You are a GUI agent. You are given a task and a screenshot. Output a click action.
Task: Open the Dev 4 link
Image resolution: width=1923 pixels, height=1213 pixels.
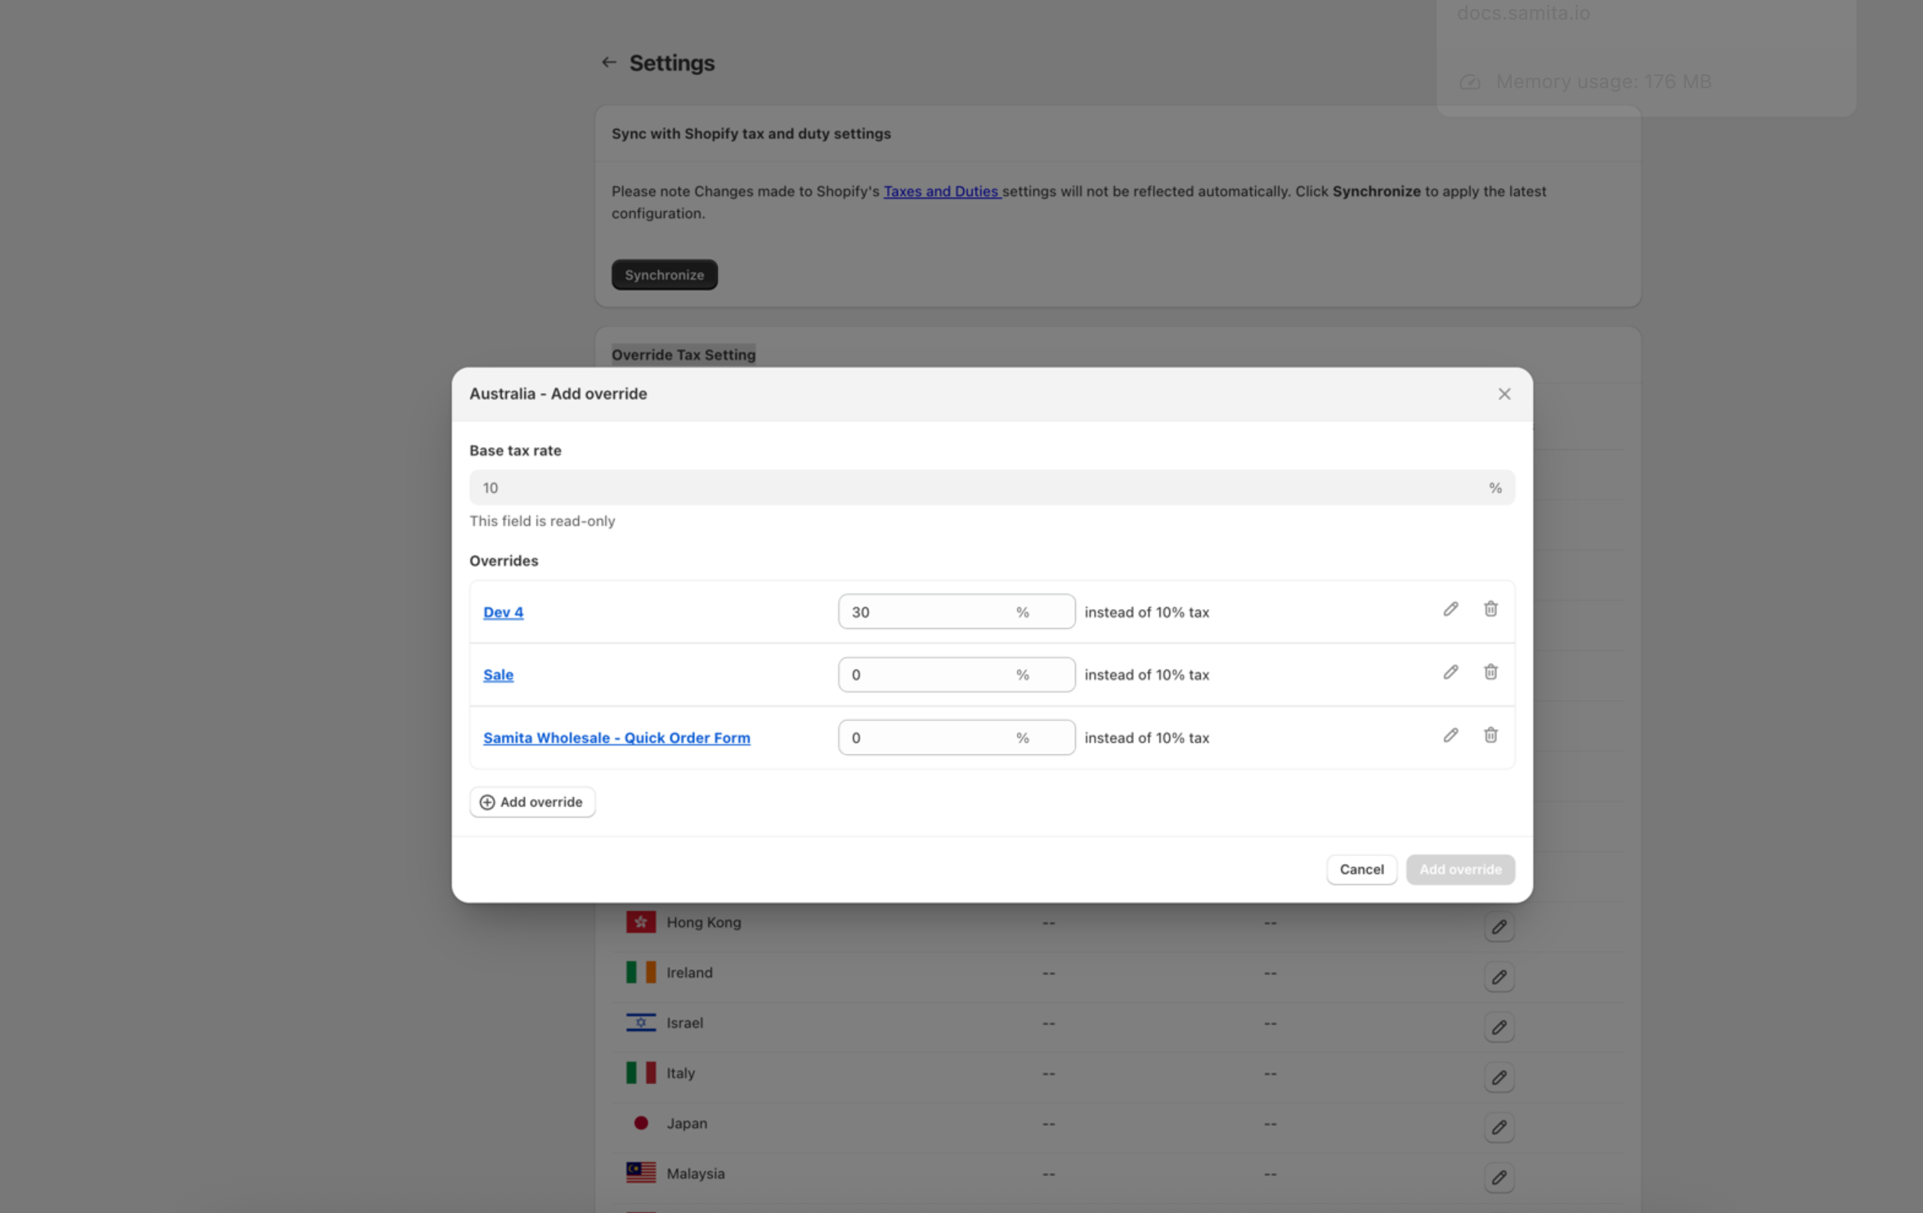tap(503, 612)
